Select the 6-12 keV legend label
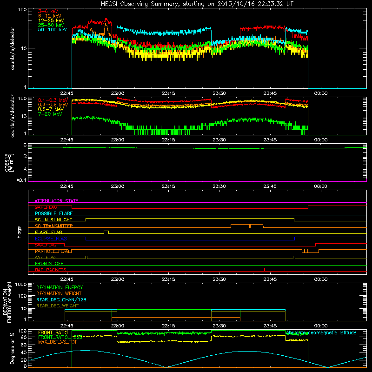Image resolution: width=372 pixels, height=372 pixels. (x=49, y=16)
